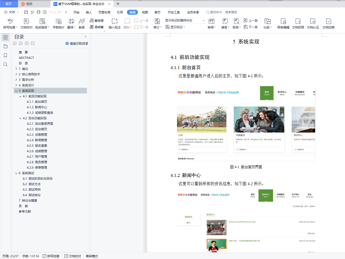Click 兼容模式 in the status bar
Viewport: 345px width, 259px height.
click(92, 256)
